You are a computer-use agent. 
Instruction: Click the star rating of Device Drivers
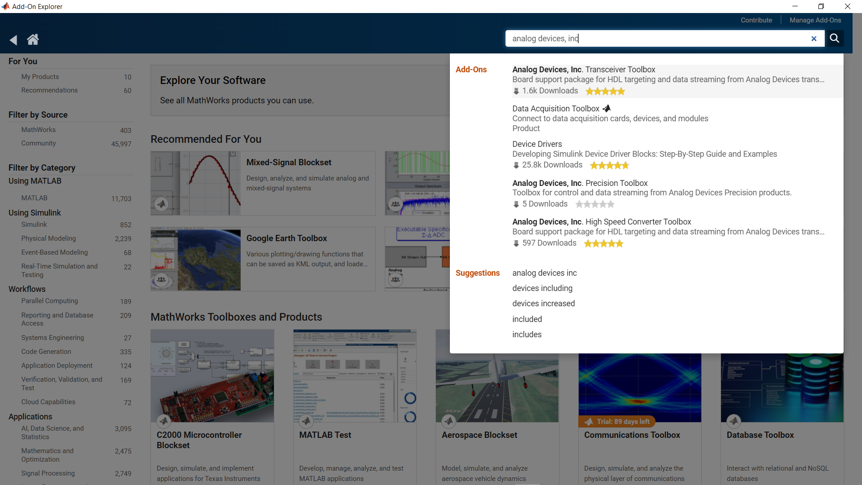coord(610,165)
